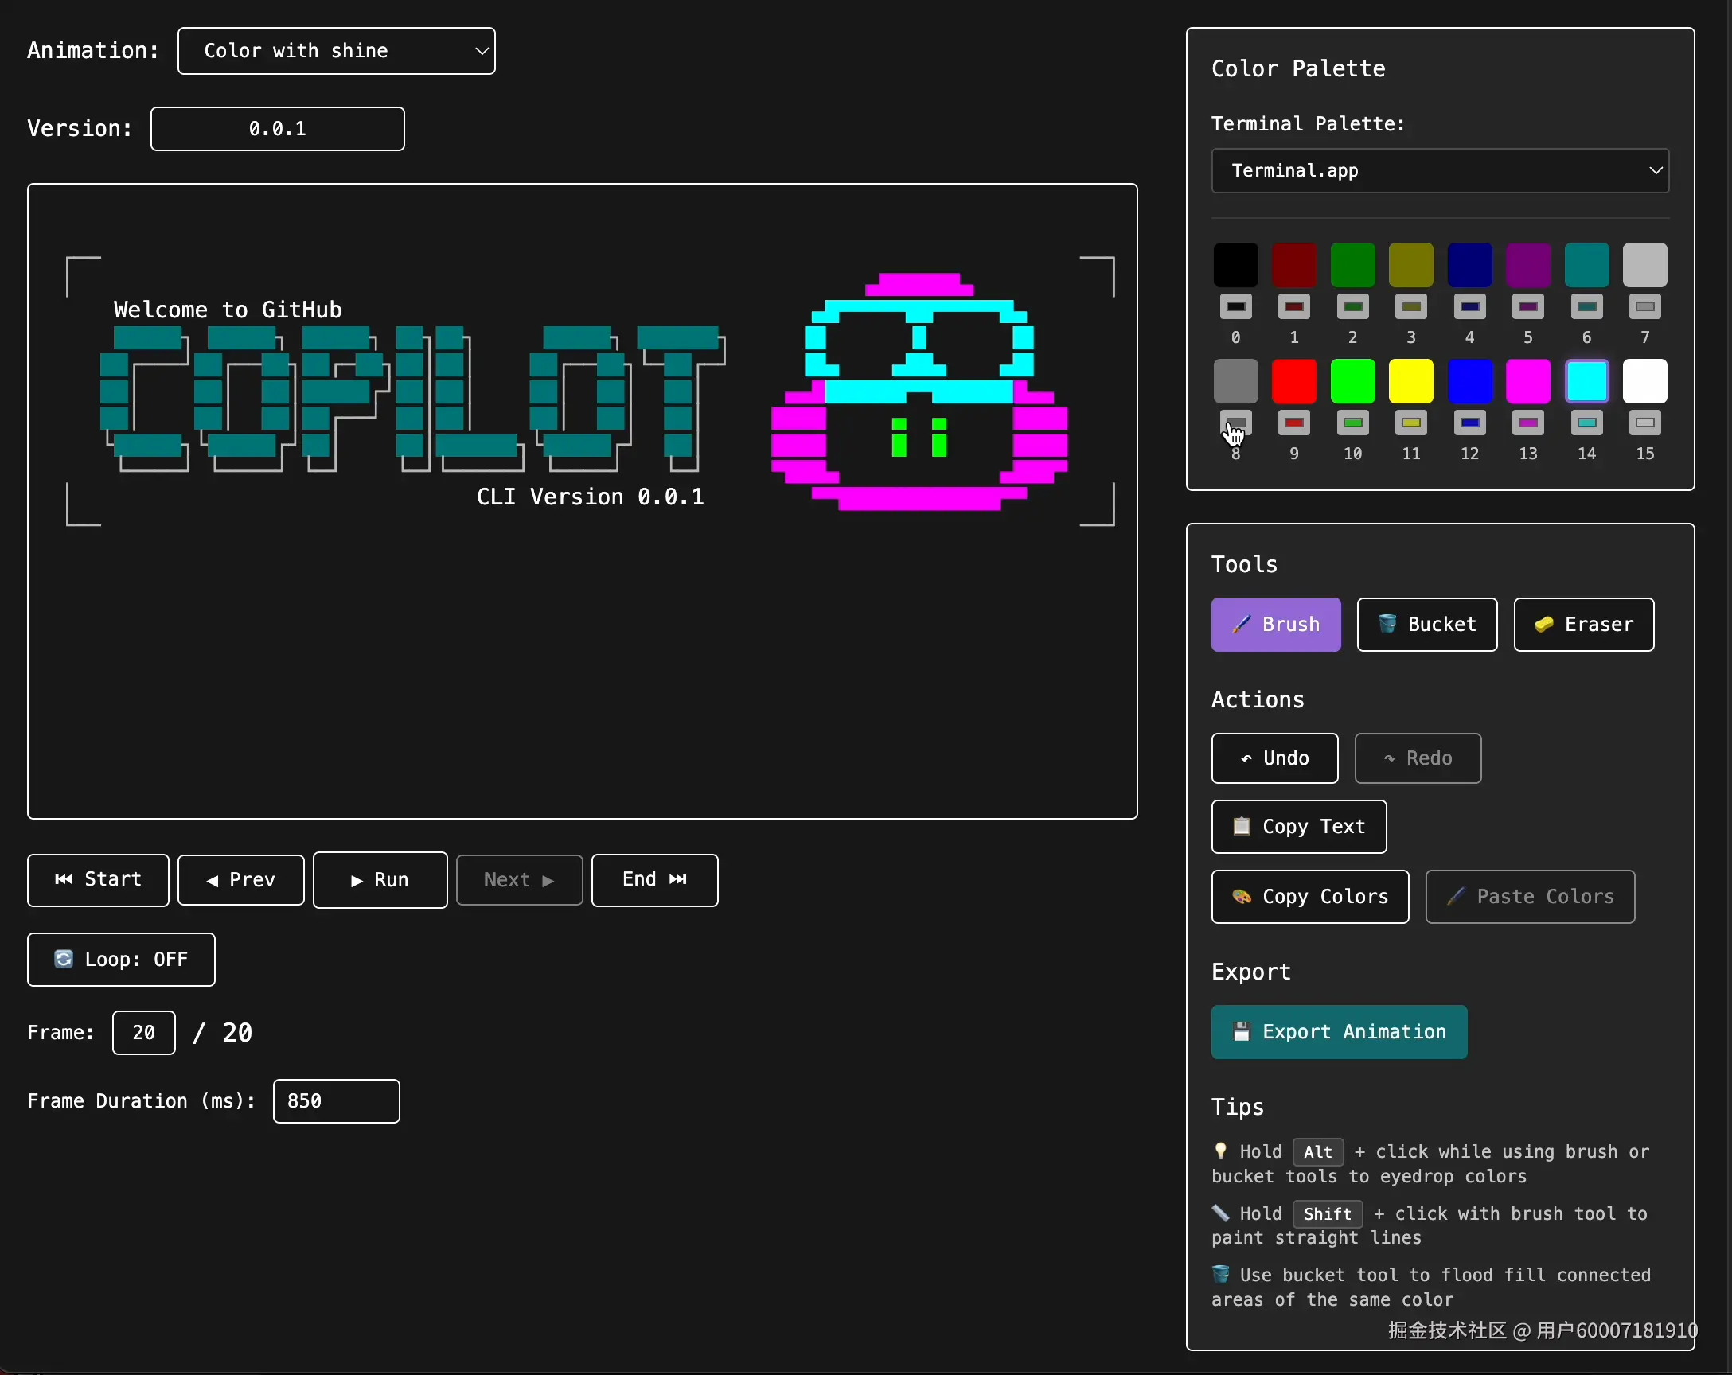Viewport: 1732px width, 1375px height.
Task: Pick the large bright red swatch, color 9
Action: [1294, 380]
